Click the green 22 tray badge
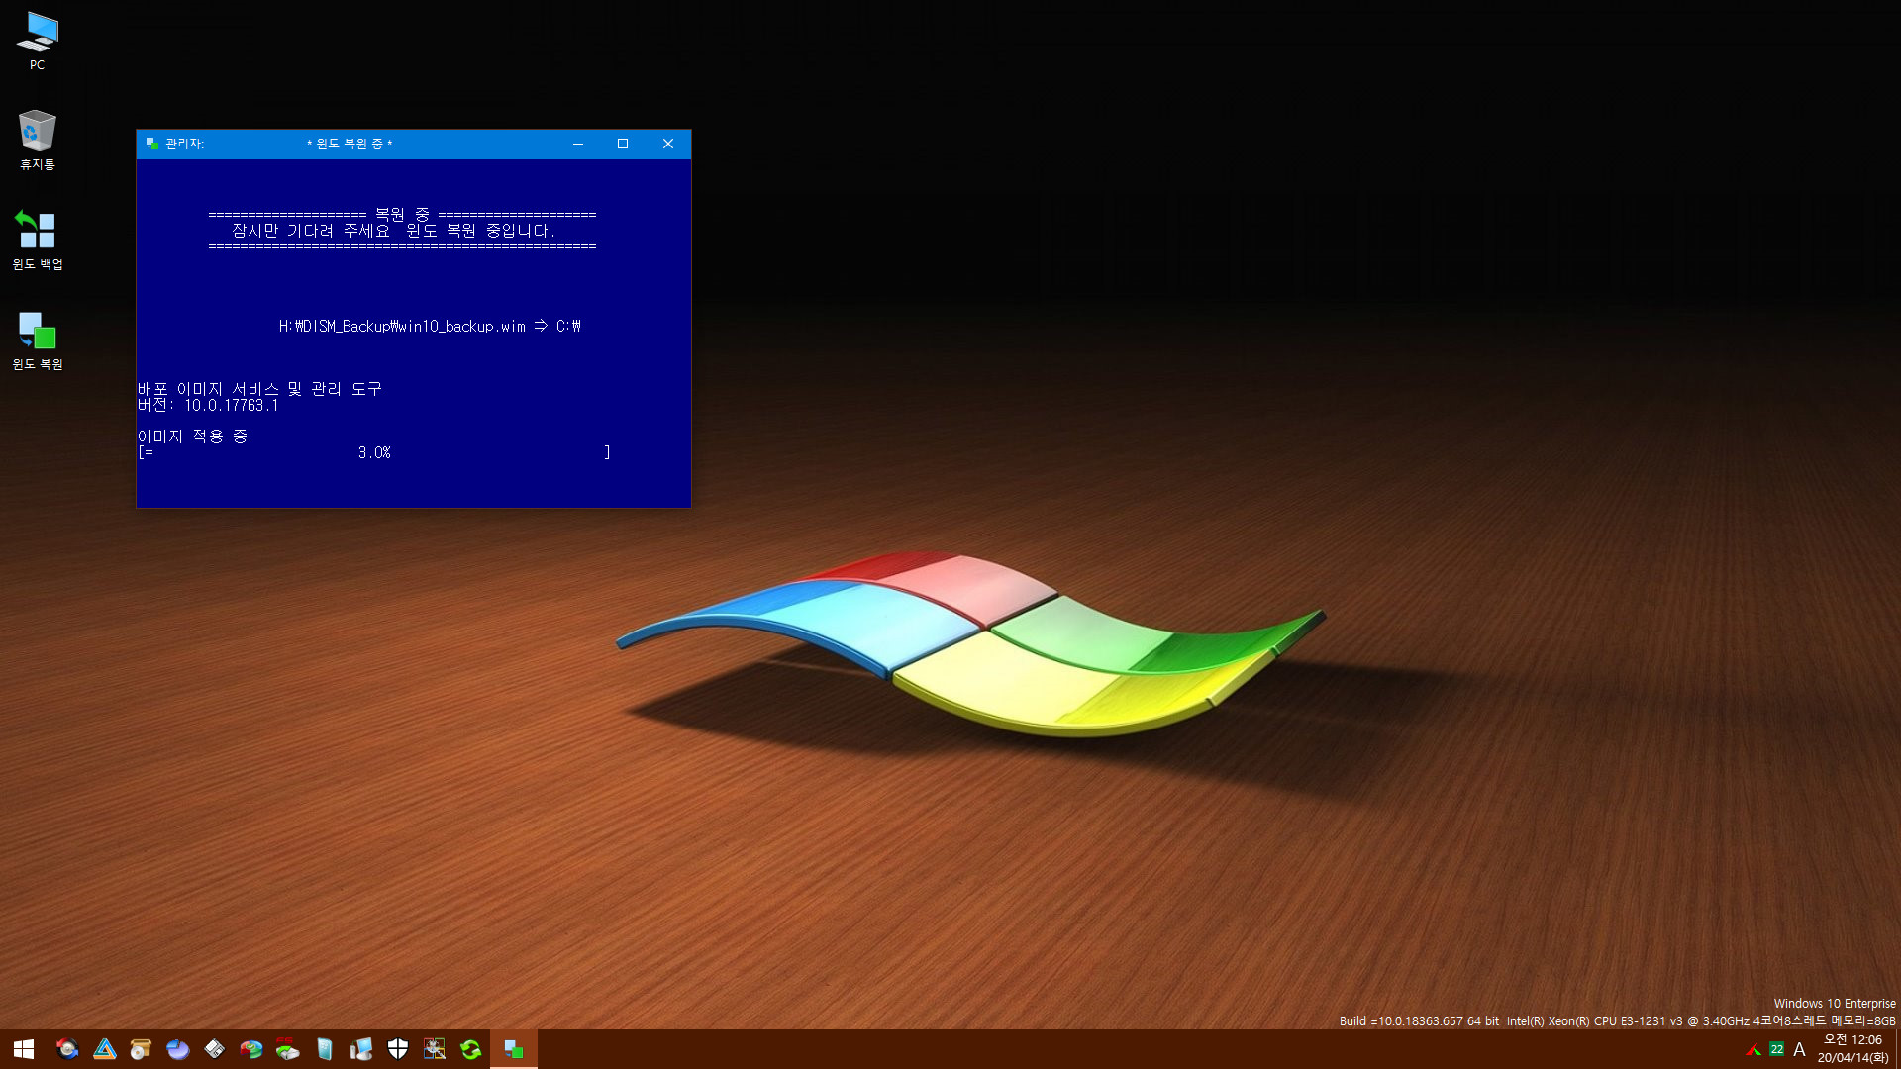Image resolution: width=1901 pixels, height=1069 pixels. coord(1777,1049)
